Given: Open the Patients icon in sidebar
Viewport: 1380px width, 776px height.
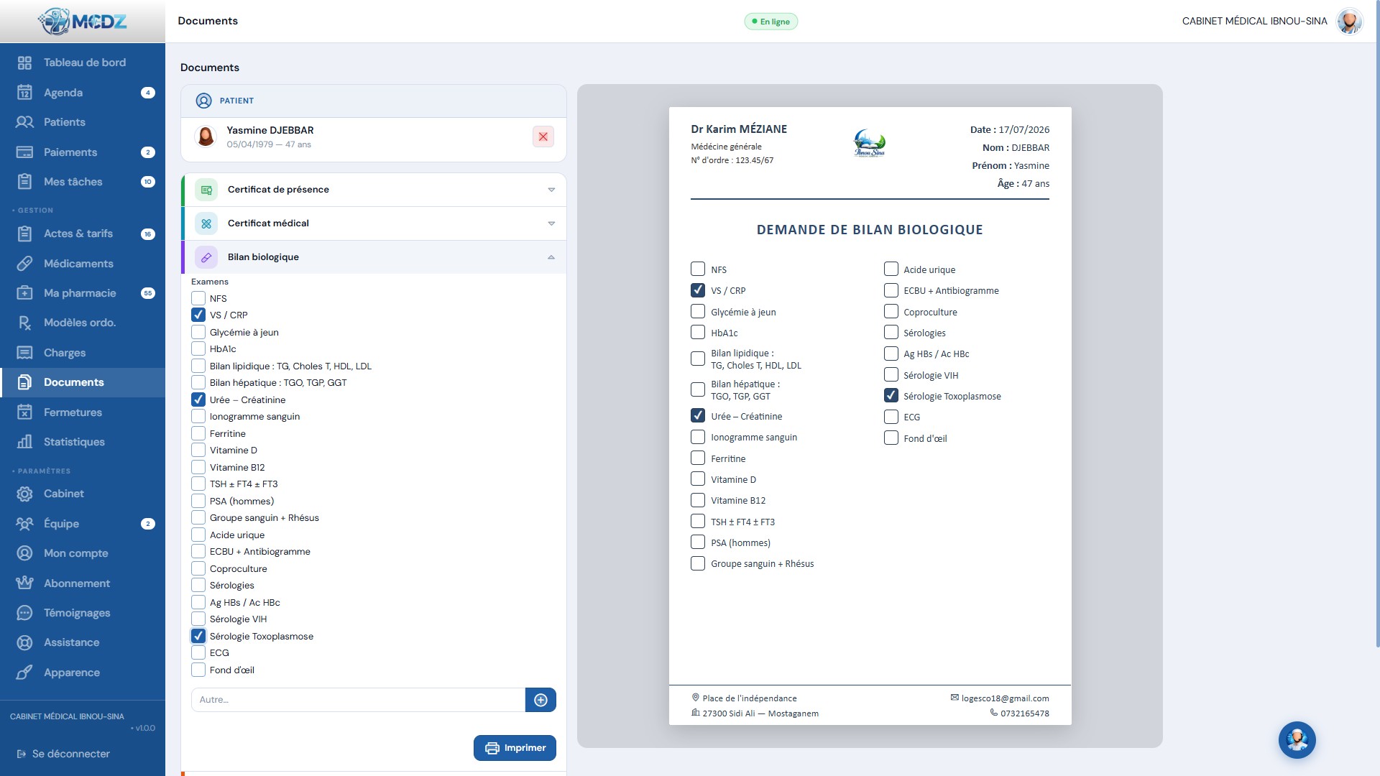Looking at the screenshot, I should click(x=24, y=122).
